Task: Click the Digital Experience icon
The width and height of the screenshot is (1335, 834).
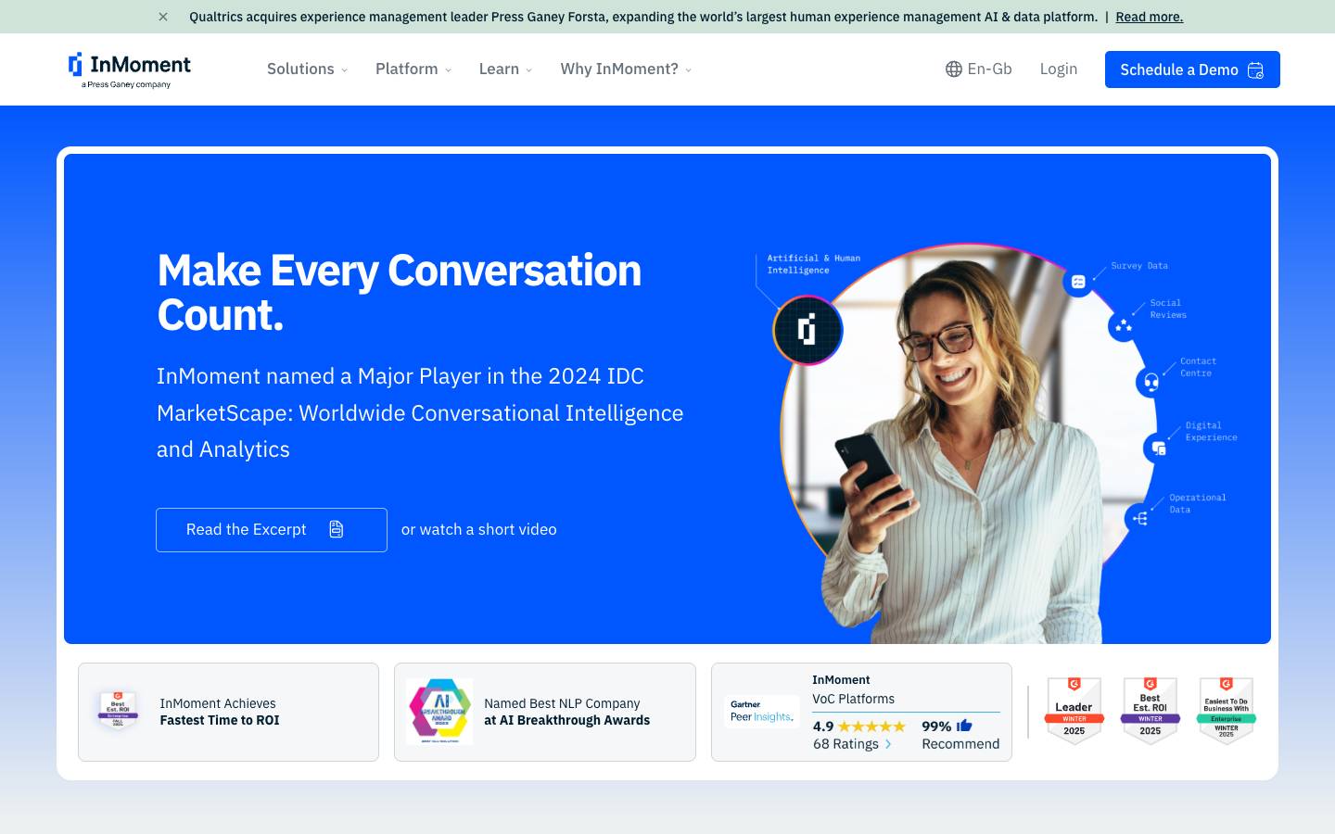Action: pos(1158,449)
